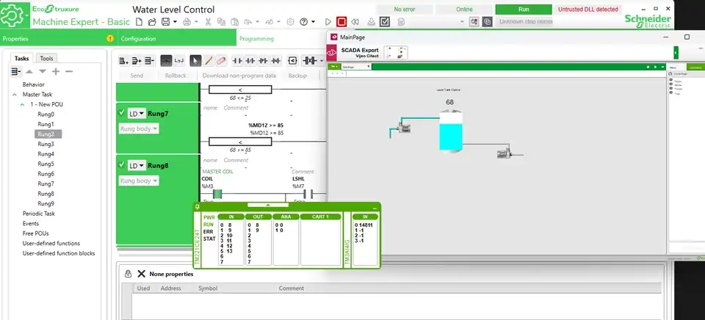The image size is (705, 320).
Task: Click the Undo arrow icon
Action: [247, 21]
